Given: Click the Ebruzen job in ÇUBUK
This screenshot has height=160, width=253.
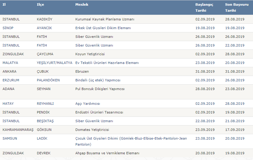Looking at the screenshot, I should [x=82, y=71].
